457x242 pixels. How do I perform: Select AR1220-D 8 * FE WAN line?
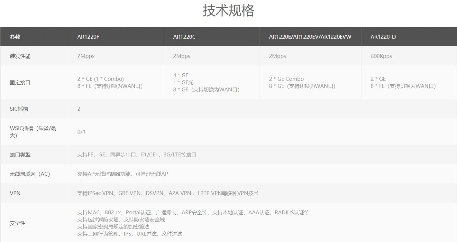tap(403, 86)
